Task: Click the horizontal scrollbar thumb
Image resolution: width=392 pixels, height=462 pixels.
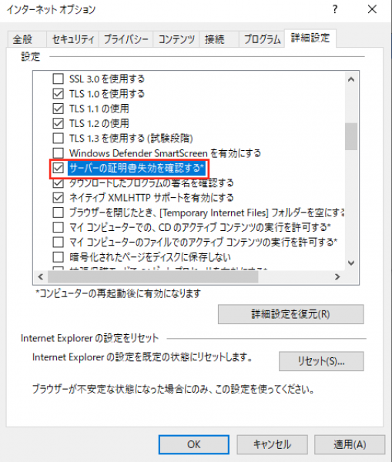Action: click(153, 277)
